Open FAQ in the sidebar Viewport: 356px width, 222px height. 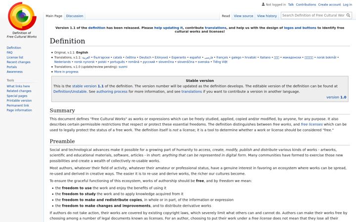pyautogui.click(x=9, y=52)
